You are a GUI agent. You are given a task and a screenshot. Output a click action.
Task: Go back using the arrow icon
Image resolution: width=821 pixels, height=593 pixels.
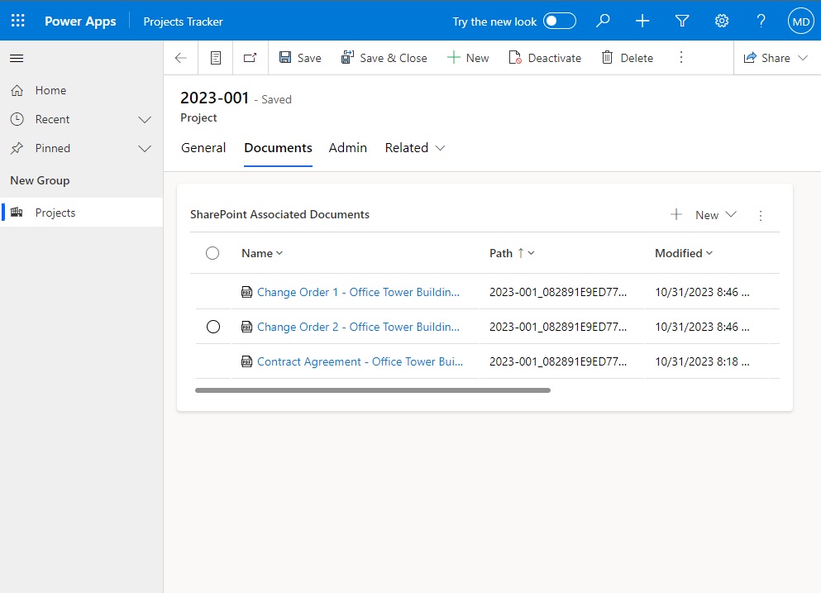180,58
